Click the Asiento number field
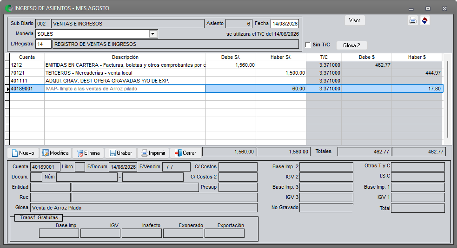 click(x=239, y=24)
